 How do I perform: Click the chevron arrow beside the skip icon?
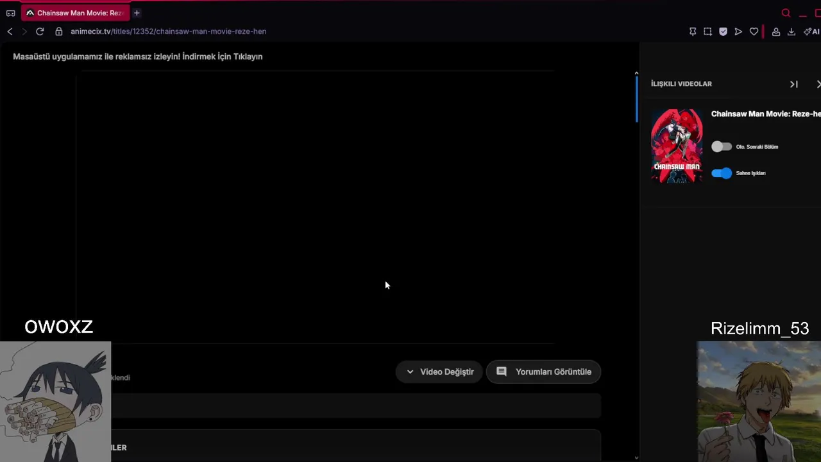818,84
